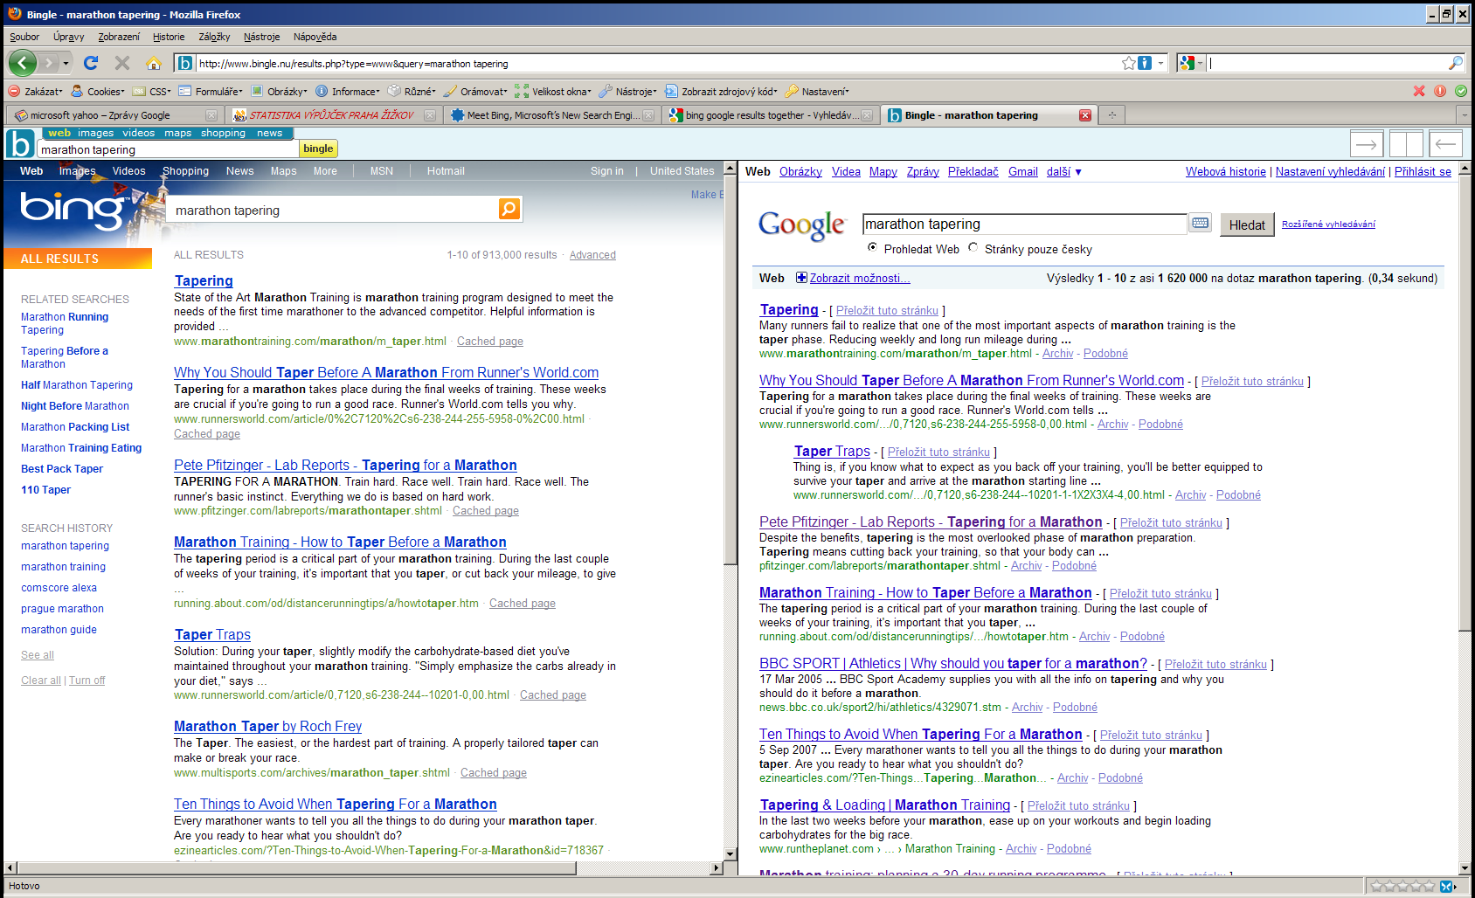Screen dimensions: 1475x898
Task: Open the Cookies toolbar dropdown
Action: (x=98, y=91)
